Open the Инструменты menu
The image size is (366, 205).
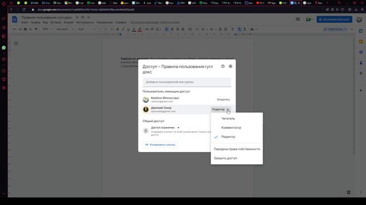point(85,22)
